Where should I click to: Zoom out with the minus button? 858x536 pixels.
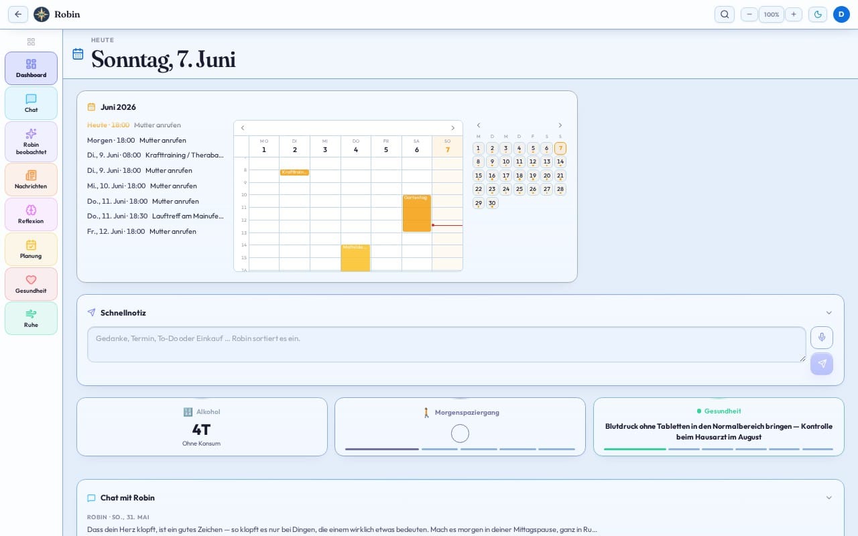(749, 14)
